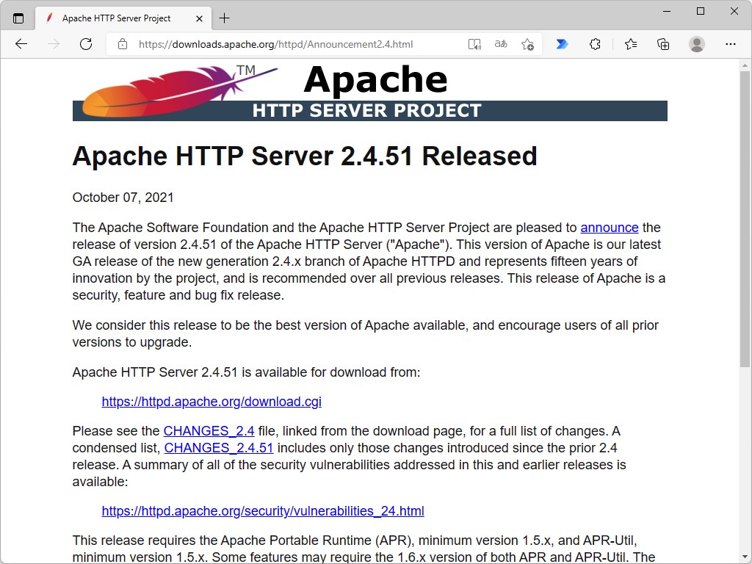This screenshot has height=564, width=752.
Task: Open the browser settings ellipsis menu
Action: point(731,44)
